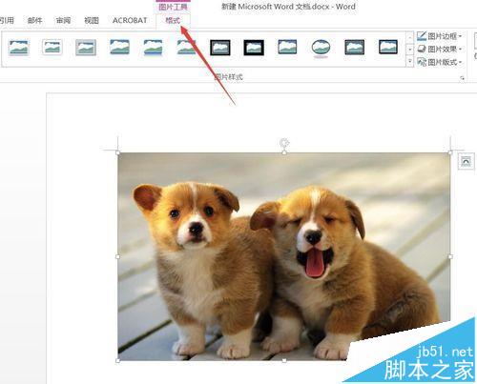477x384 pixels.
Task: Open the layout options button beside the picture
Action: (x=466, y=161)
